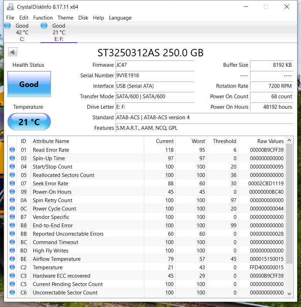Click status orb for Reallocated Sectors Count

pos(12,175)
